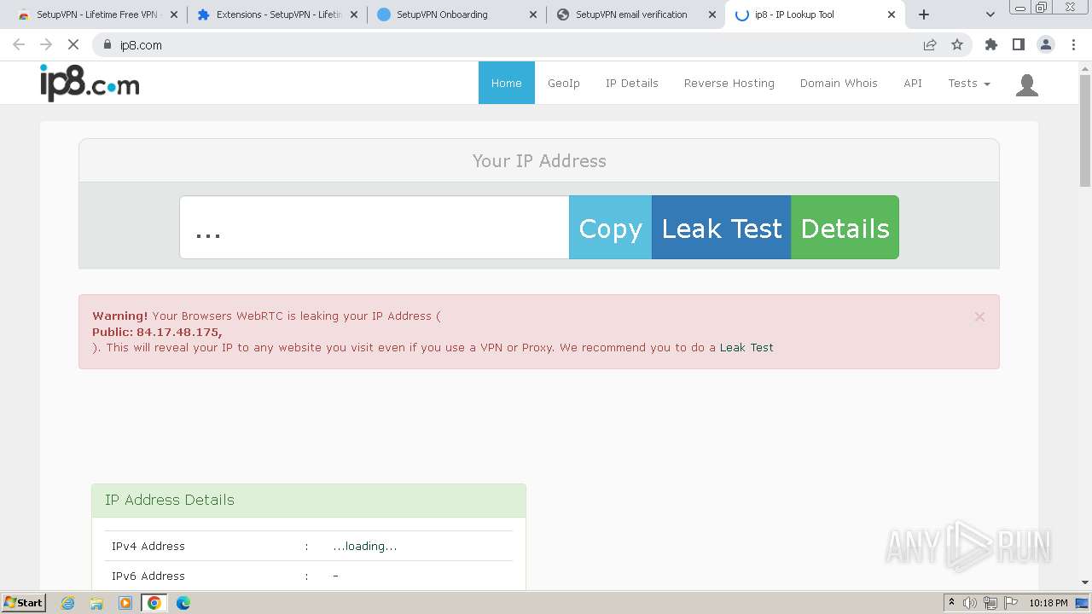The image size is (1092, 614).
Task: Open Windows Media Player from taskbar
Action: (x=125, y=603)
